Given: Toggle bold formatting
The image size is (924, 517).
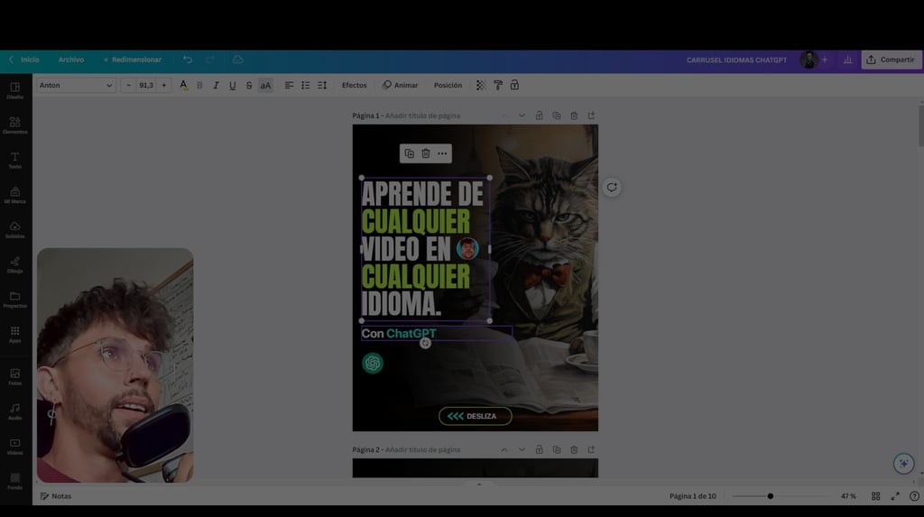Looking at the screenshot, I should coord(199,86).
